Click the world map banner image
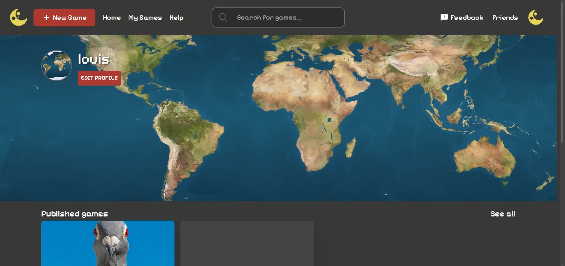 tap(278, 118)
